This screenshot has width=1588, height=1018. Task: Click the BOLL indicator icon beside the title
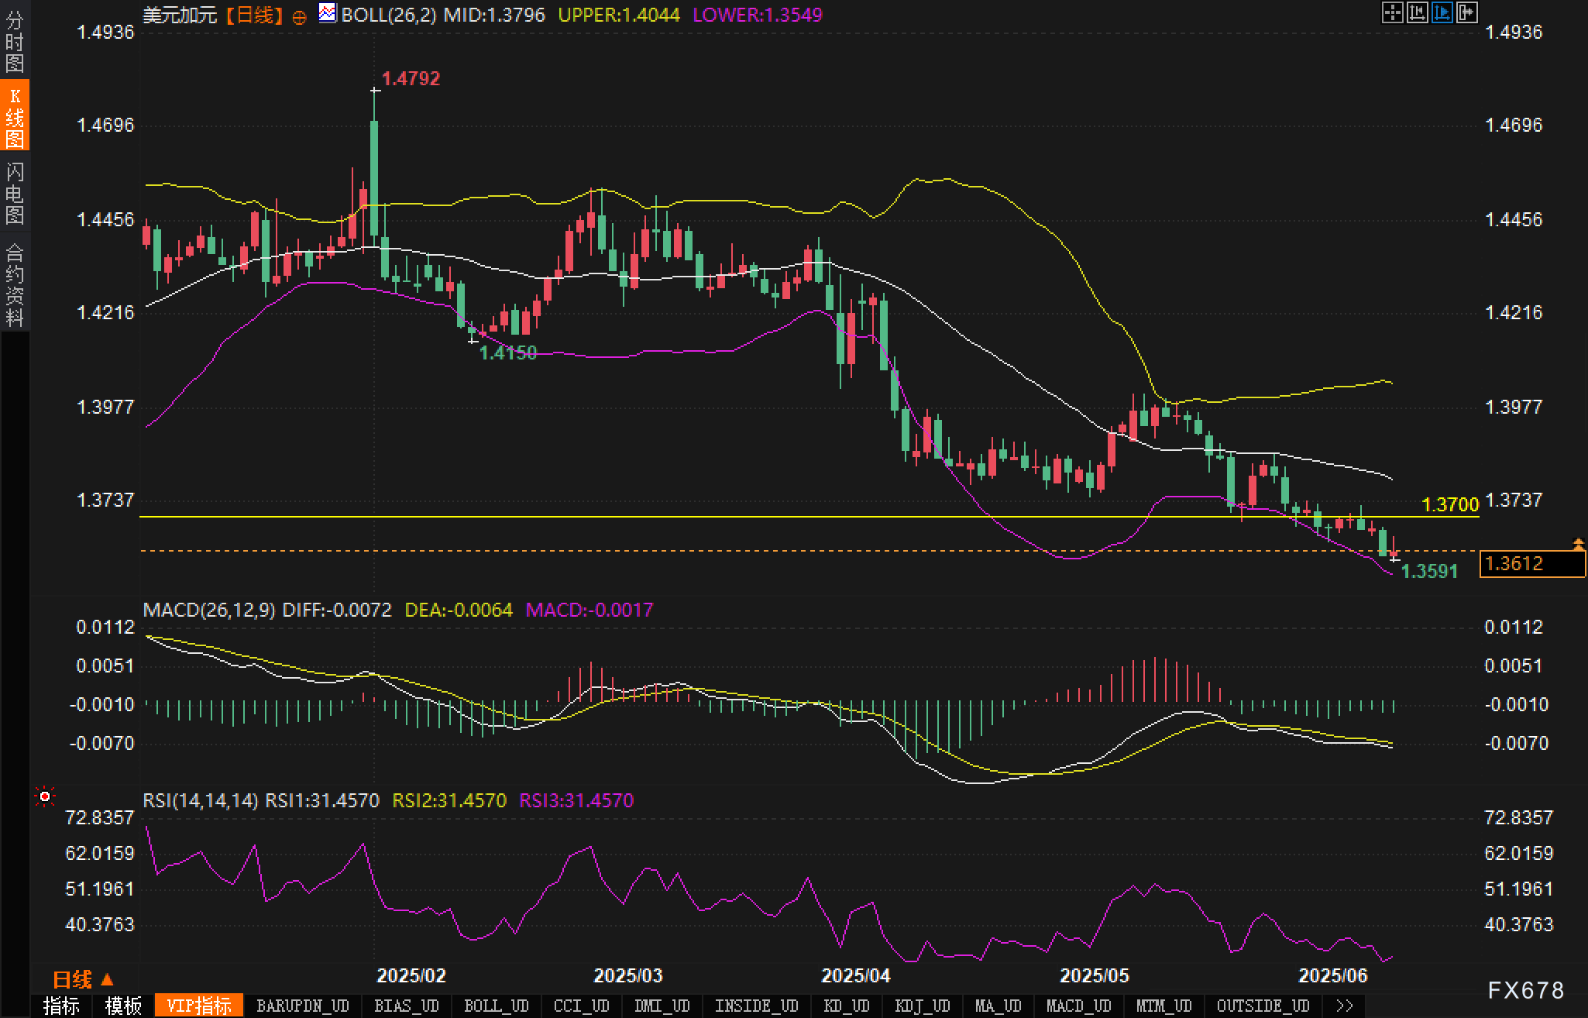[x=328, y=13]
